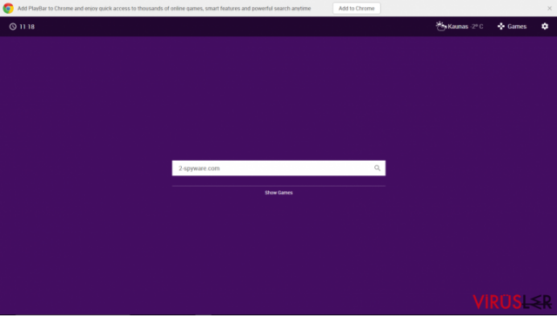Click the Add to Chrome button
557x316 pixels.
click(x=356, y=8)
